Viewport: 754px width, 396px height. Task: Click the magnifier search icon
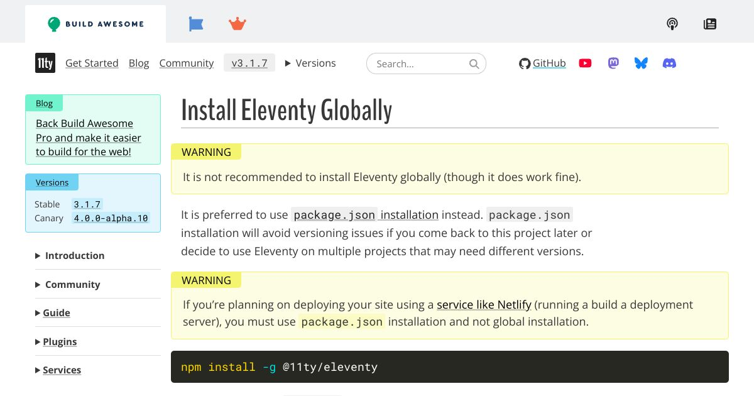tap(474, 63)
